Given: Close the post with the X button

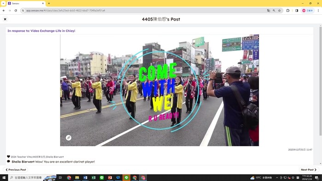Looking at the screenshot, I should tap(5, 19).
